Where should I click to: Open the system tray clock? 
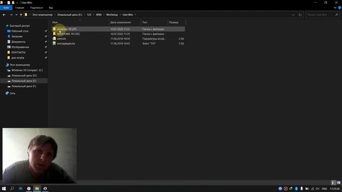pyautogui.click(x=335, y=188)
